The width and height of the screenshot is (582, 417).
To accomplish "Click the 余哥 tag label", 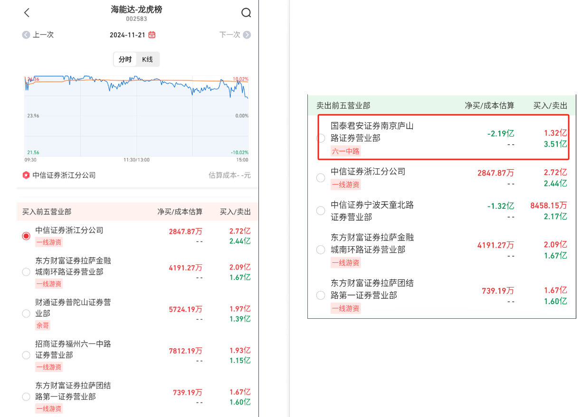I will 42,325.
